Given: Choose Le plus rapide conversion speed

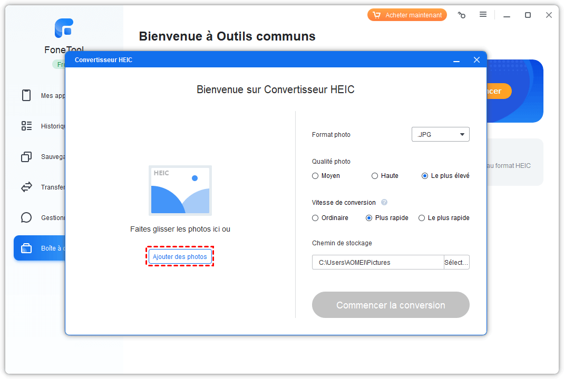Looking at the screenshot, I should pyautogui.click(x=422, y=218).
